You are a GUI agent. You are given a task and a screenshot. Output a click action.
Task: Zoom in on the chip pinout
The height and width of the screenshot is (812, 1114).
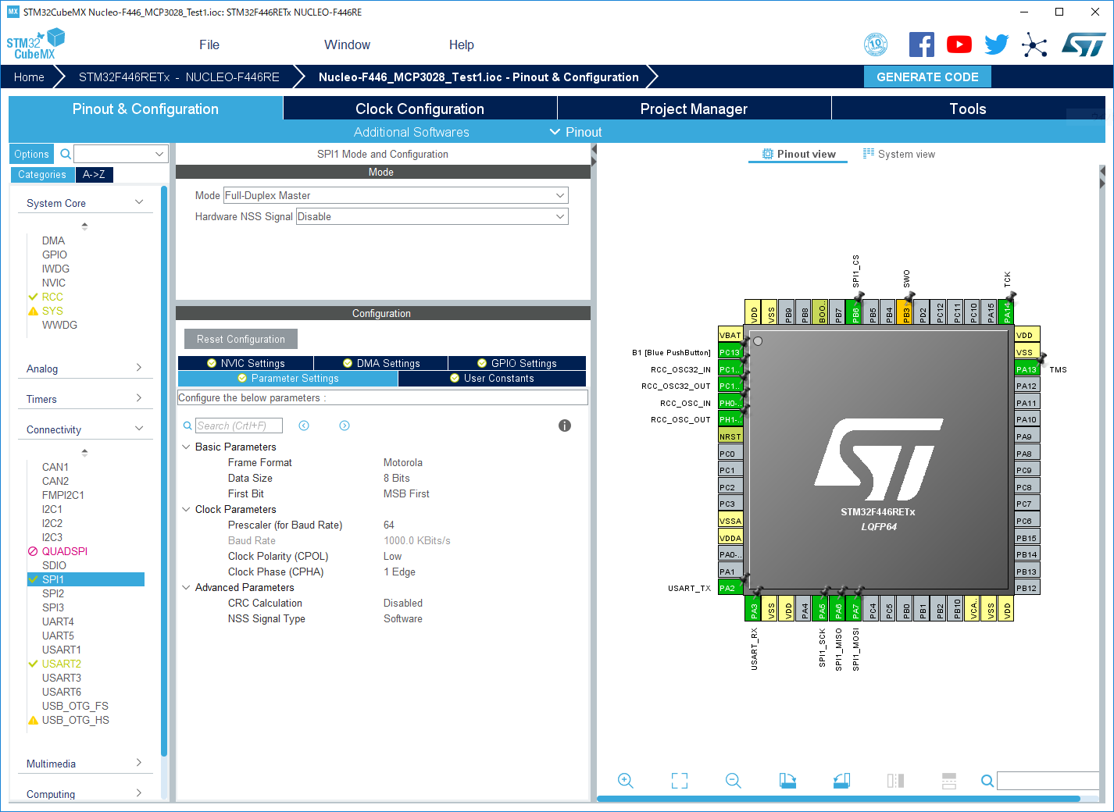tap(626, 780)
